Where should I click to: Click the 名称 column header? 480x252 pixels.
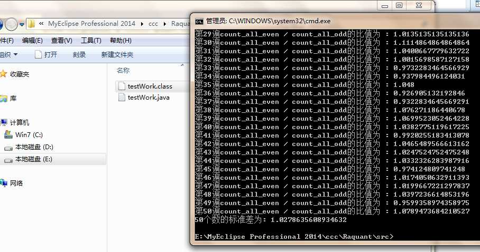123,71
